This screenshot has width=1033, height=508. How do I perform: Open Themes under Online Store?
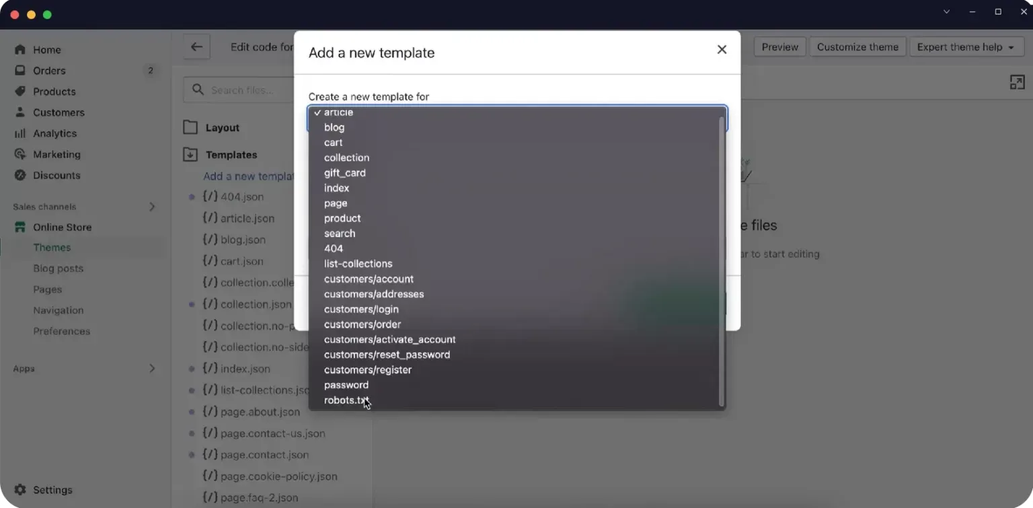[52, 248]
